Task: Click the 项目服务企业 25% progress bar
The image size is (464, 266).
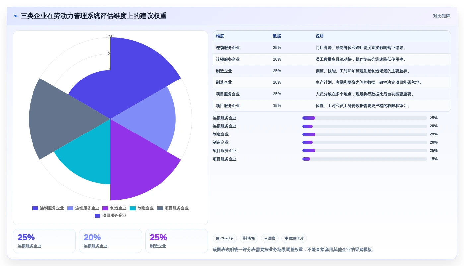Action: [365, 151]
